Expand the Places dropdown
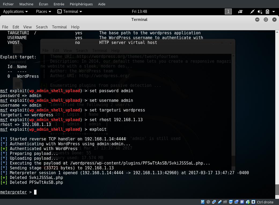279x205 pixels. click(43, 12)
